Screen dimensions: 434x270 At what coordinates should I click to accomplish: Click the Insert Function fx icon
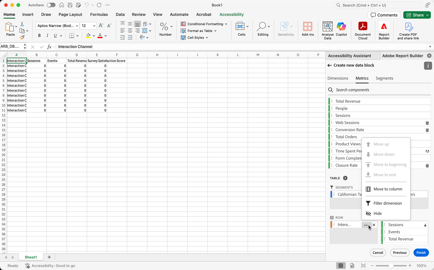point(49,47)
